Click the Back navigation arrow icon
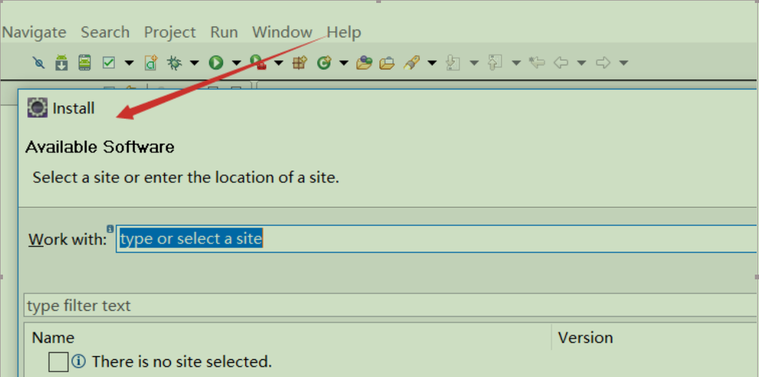Image resolution: width=759 pixels, height=377 pixels. pyautogui.click(x=561, y=62)
